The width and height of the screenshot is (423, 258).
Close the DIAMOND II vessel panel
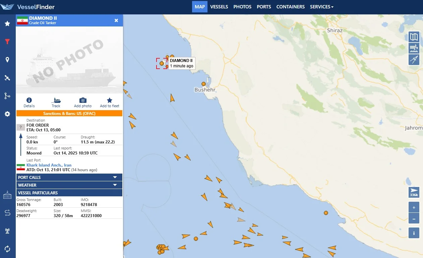[x=116, y=20]
